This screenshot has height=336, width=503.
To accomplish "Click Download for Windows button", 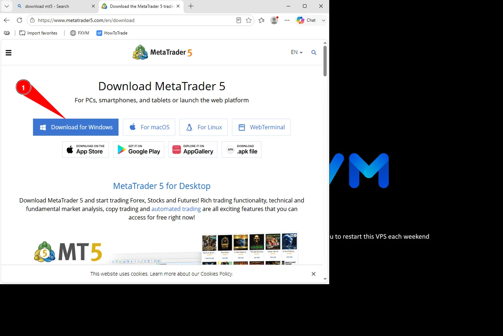I will (x=76, y=127).
